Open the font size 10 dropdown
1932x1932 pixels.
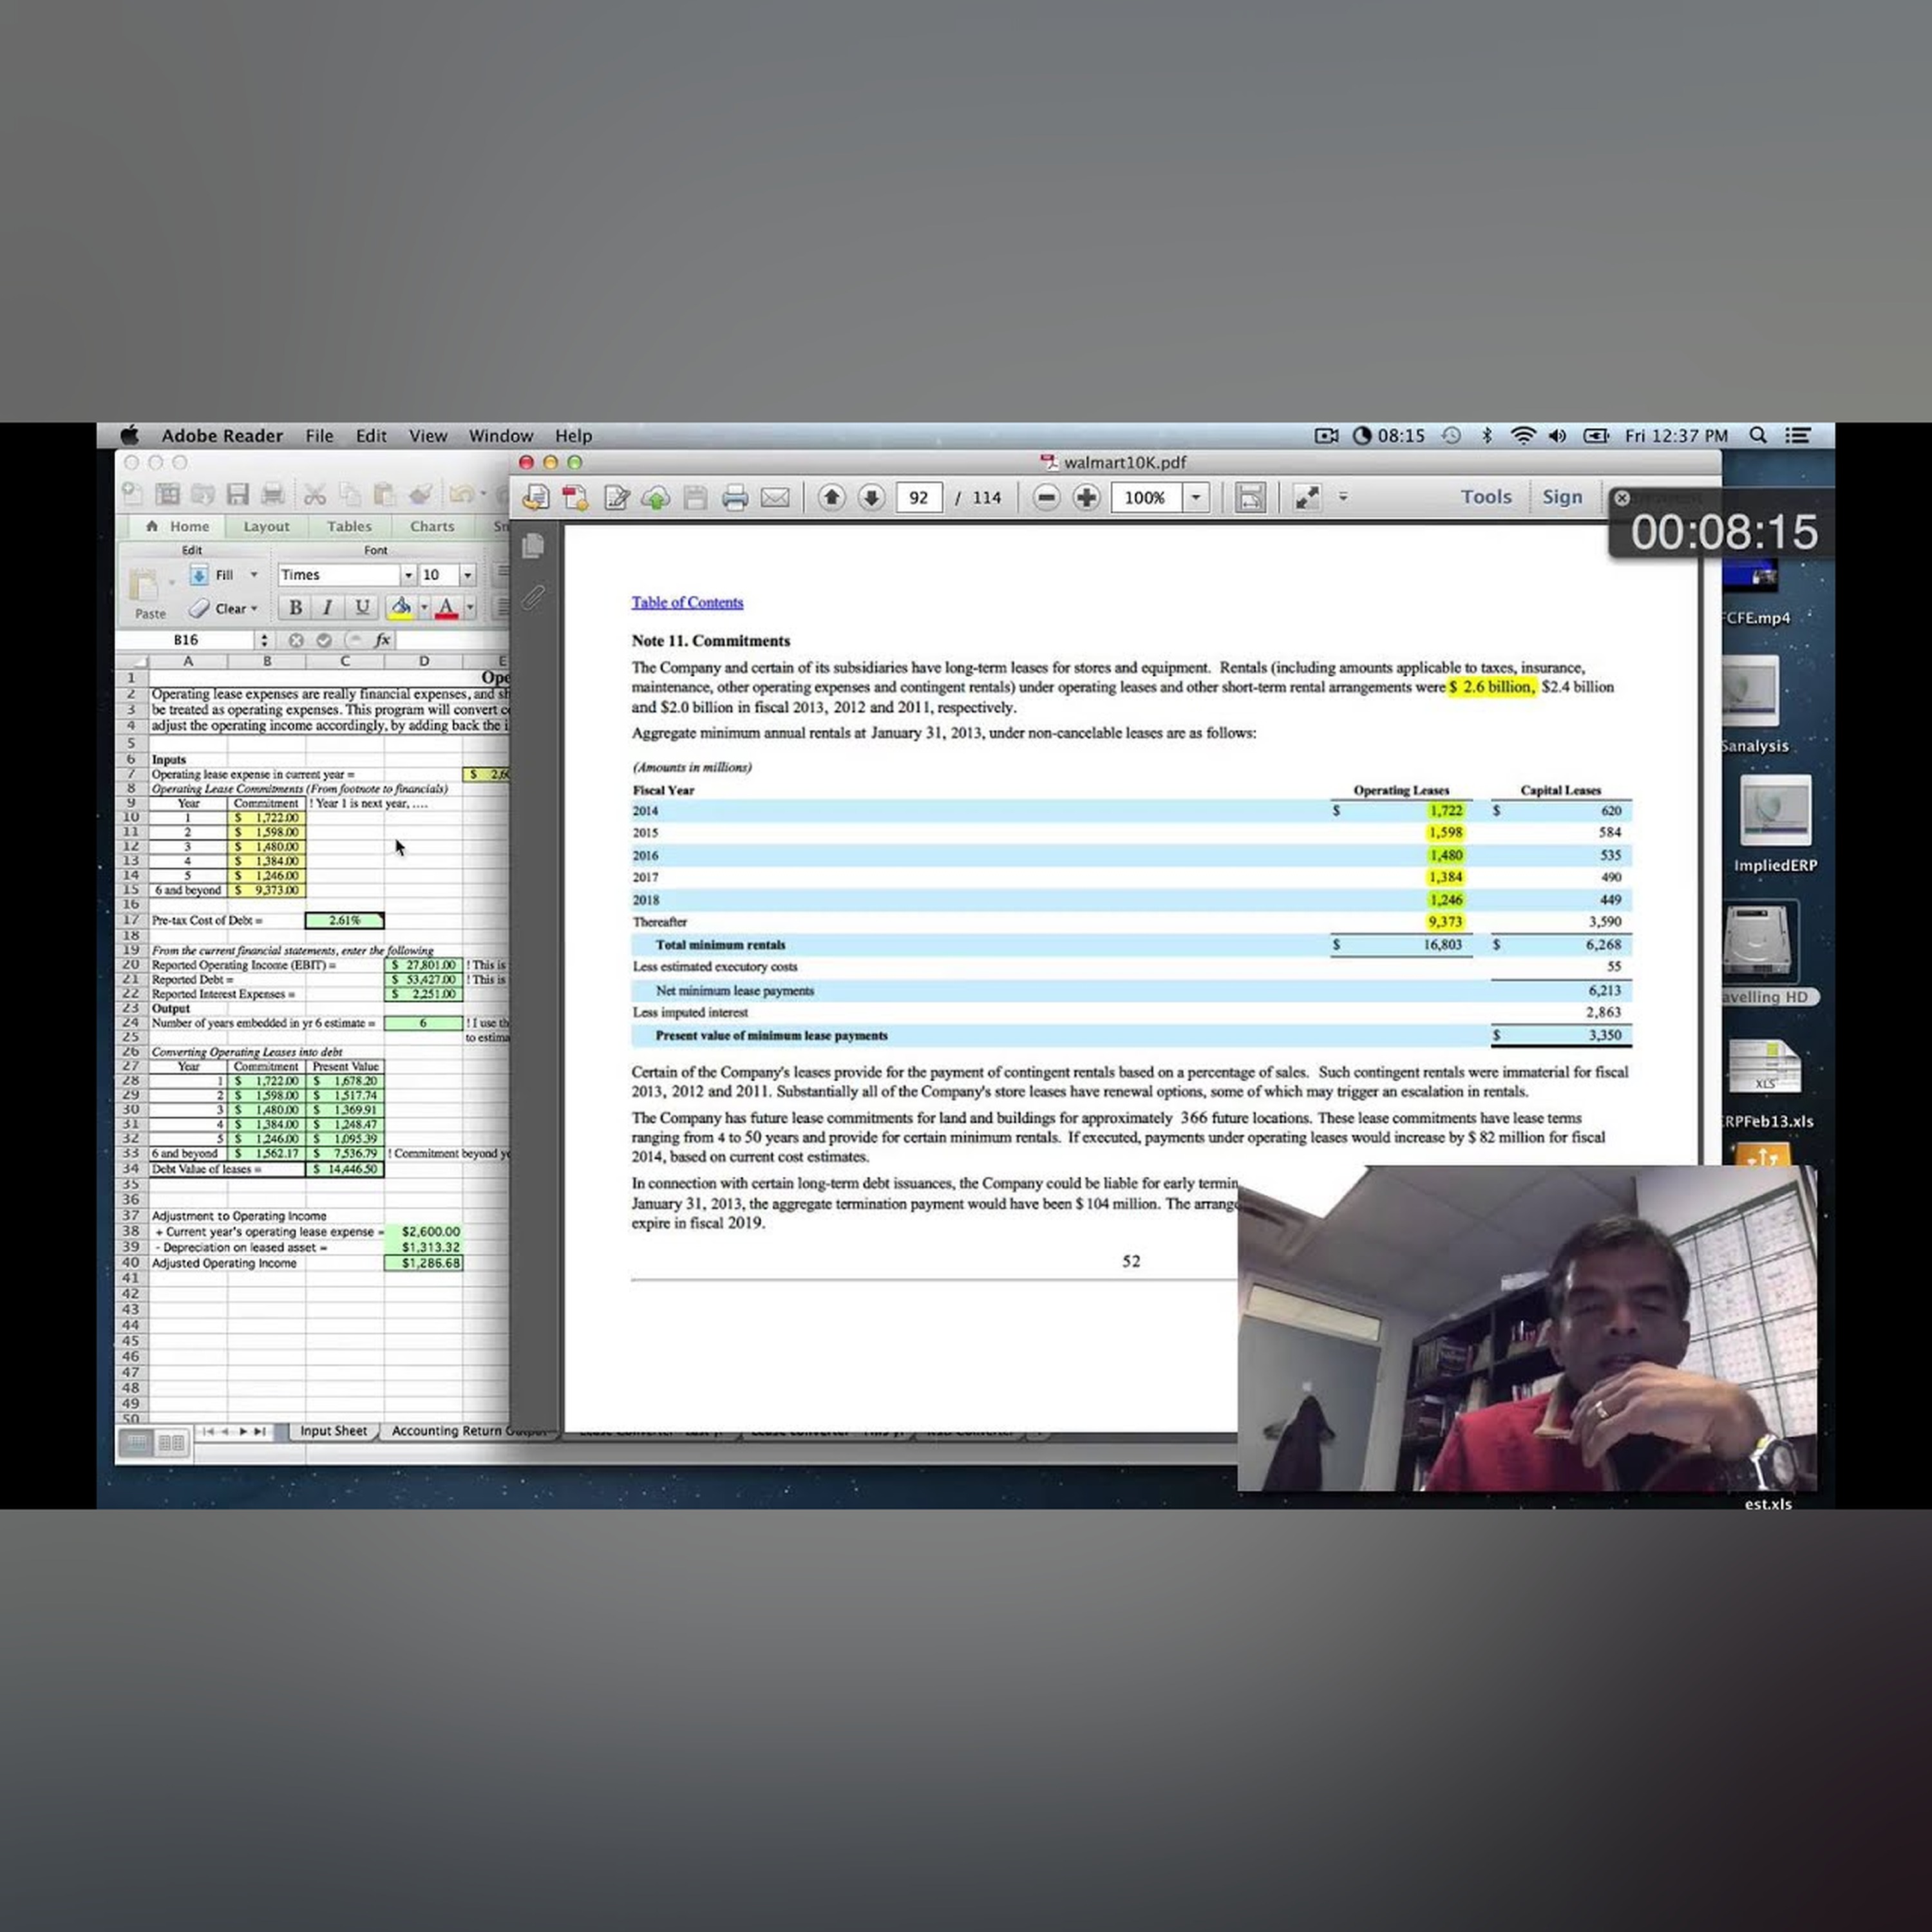tap(467, 575)
